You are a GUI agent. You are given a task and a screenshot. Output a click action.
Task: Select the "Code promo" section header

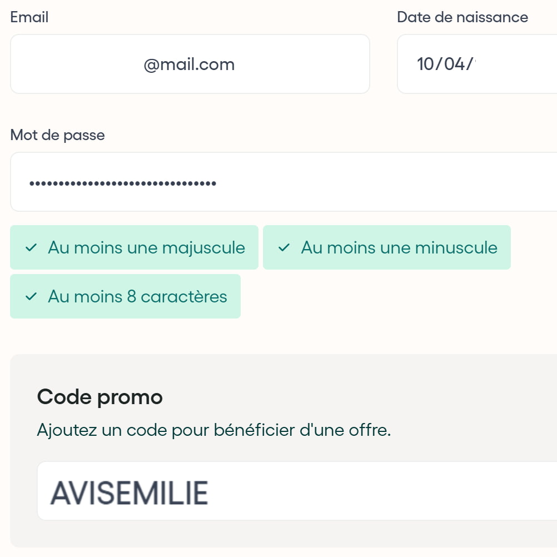pos(100,396)
